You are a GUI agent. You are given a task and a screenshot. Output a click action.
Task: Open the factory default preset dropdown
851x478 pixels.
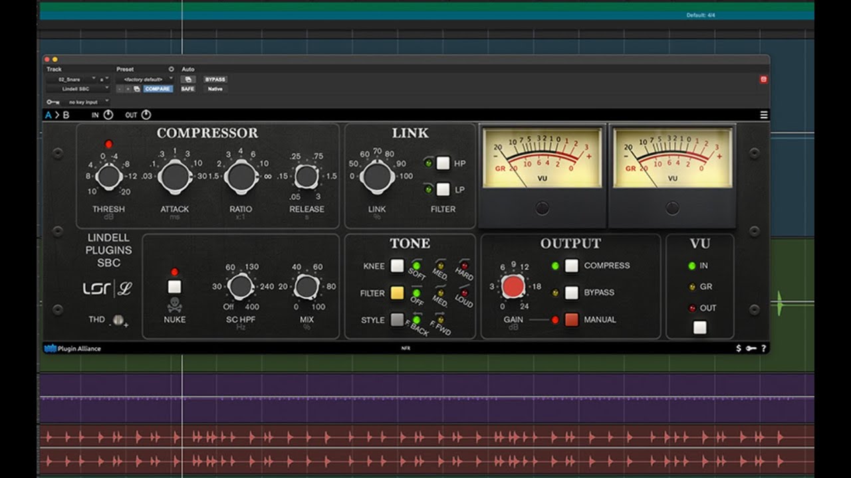[x=145, y=80]
